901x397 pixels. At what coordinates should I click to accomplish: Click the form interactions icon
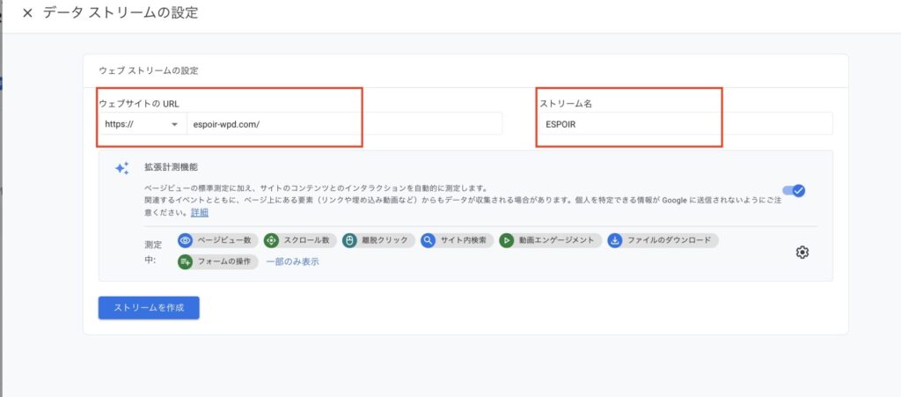pos(185,261)
